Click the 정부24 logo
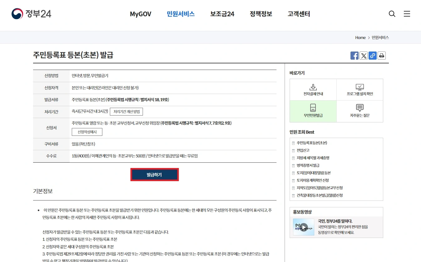 pos(31,14)
